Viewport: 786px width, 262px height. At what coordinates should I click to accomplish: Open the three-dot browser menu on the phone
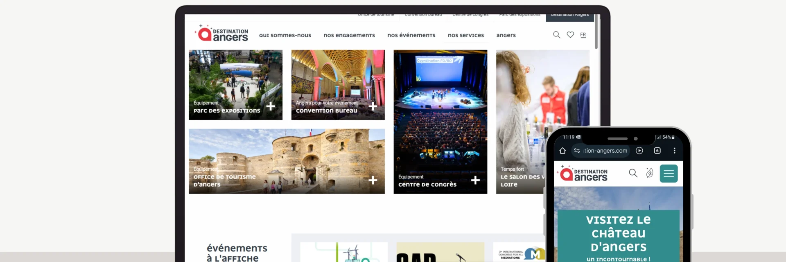pos(675,151)
